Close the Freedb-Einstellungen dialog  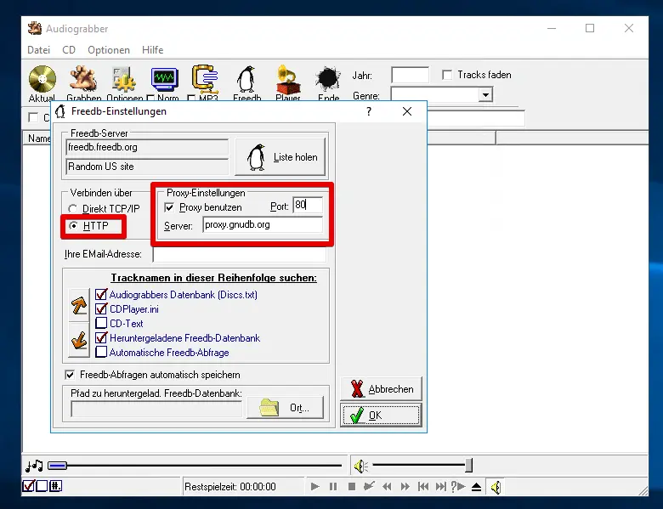coord(407,111)
